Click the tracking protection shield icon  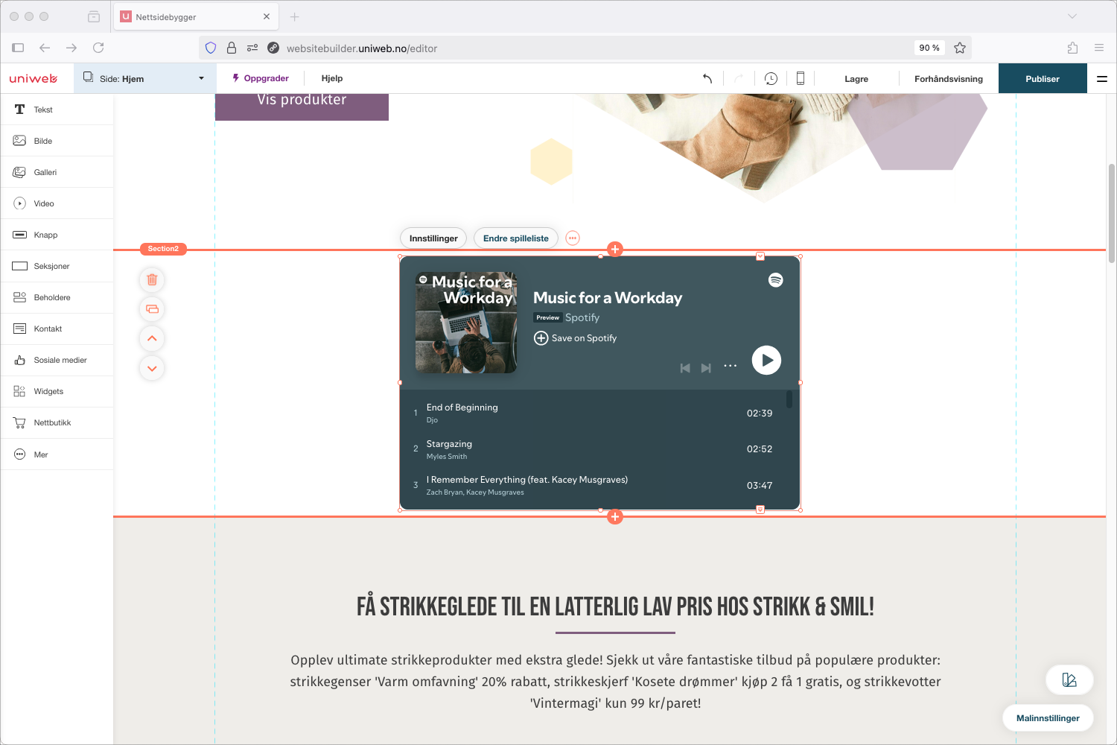[211, 48]
